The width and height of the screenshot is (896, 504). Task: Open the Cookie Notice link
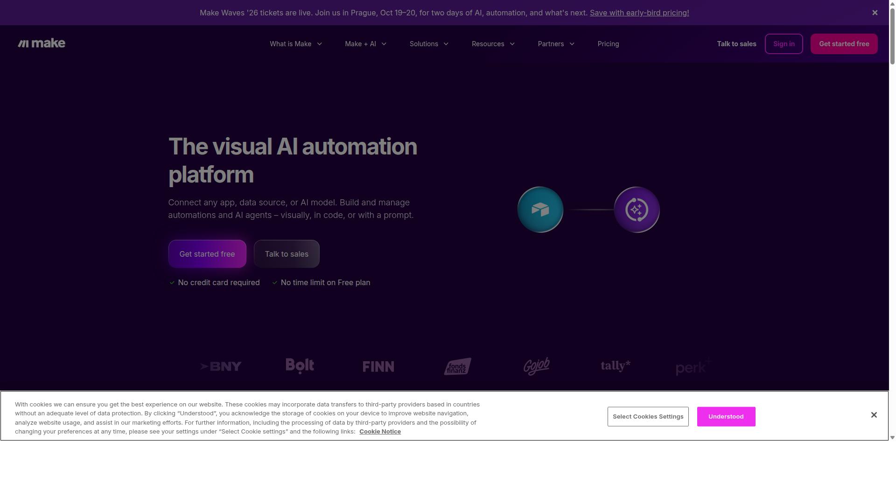pyautogui.click(x=380, y=432)
